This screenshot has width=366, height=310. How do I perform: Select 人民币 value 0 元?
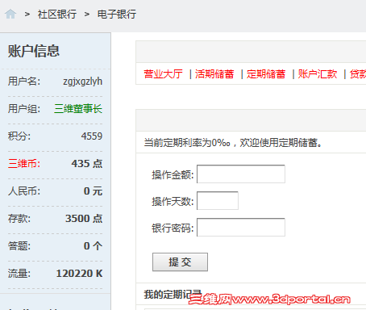(x=93, y=191)
